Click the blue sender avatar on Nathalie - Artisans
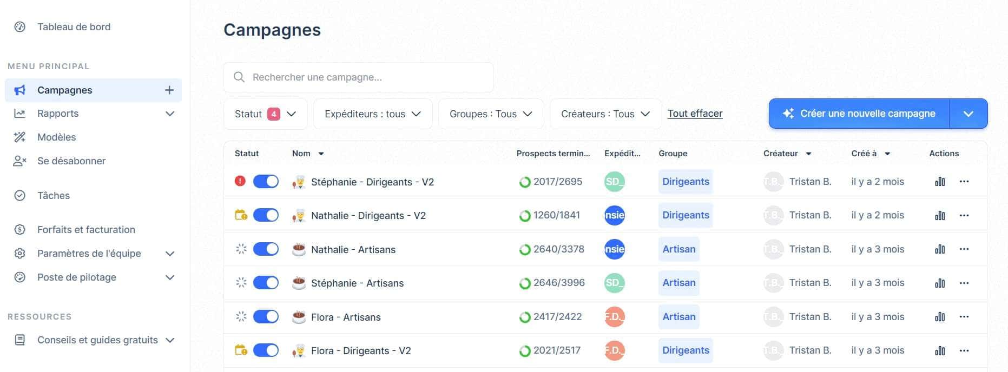Viewport: 1008px width, 372px height. tap(615, 249)
